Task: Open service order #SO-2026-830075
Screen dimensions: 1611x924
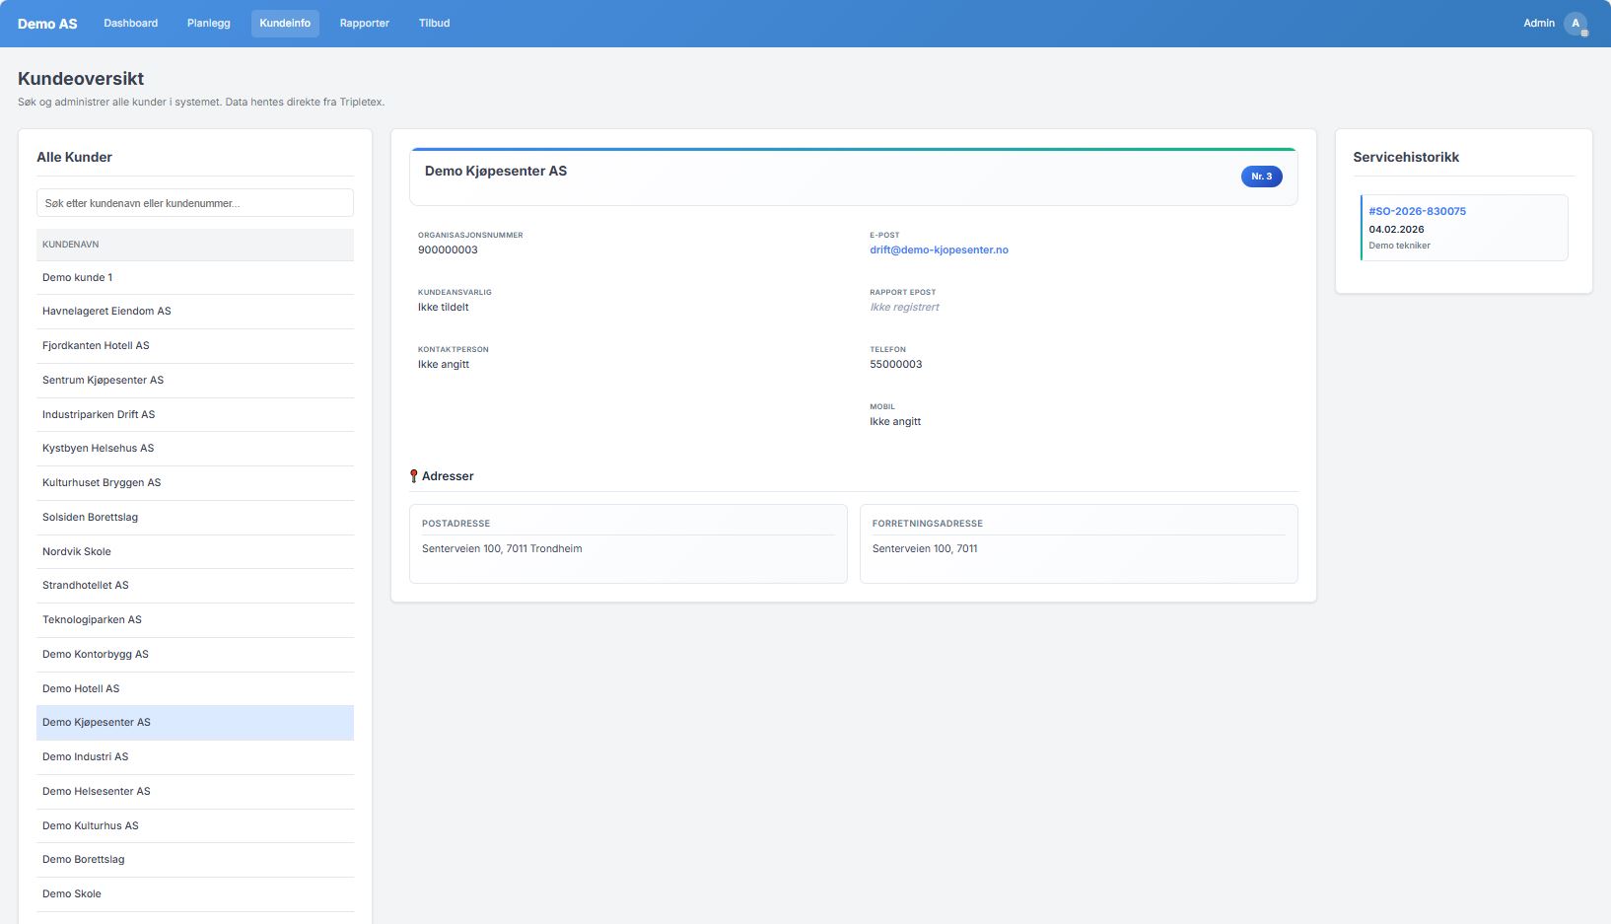Action: (1417, 211)
